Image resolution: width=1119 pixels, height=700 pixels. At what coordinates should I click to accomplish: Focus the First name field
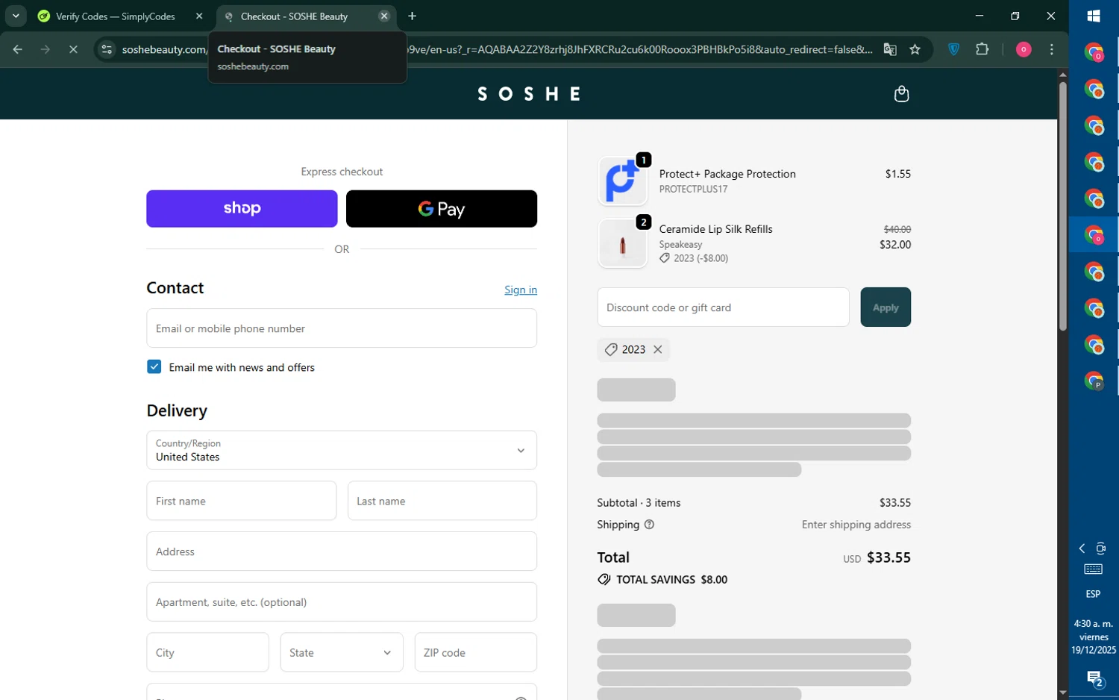(242, 501)
